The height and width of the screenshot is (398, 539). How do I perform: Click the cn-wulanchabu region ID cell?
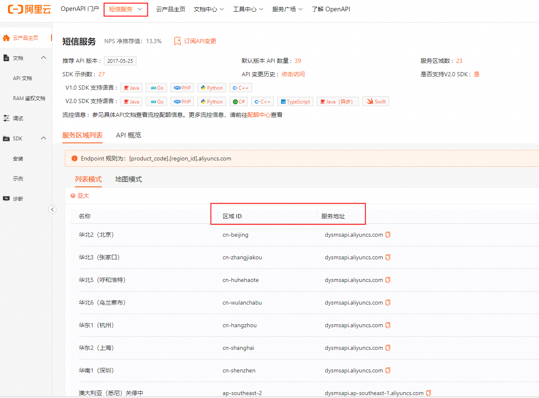(242, 302)
